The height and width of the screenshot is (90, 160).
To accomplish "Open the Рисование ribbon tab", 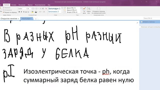I will (22, 5).
